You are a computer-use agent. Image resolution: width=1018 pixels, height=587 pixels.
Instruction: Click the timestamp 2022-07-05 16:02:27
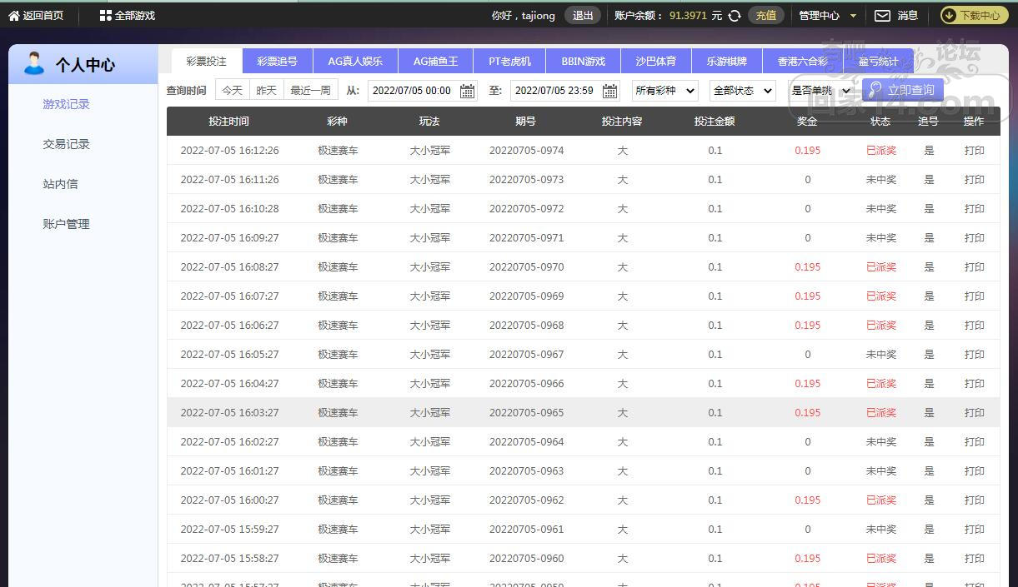pos(229,442)
